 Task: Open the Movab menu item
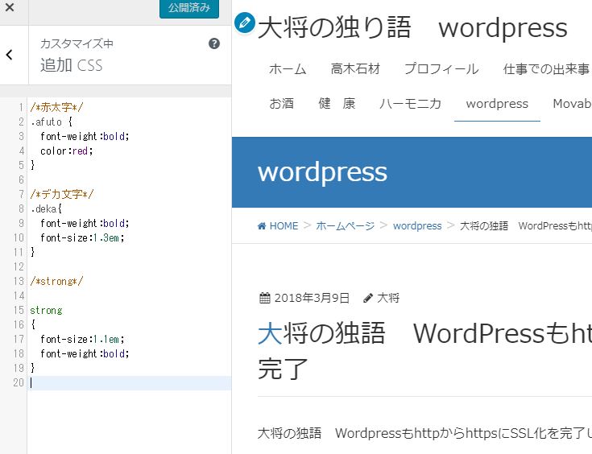[572, 103]
